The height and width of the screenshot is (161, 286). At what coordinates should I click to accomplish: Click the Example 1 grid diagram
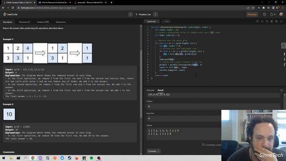(48, 53)
